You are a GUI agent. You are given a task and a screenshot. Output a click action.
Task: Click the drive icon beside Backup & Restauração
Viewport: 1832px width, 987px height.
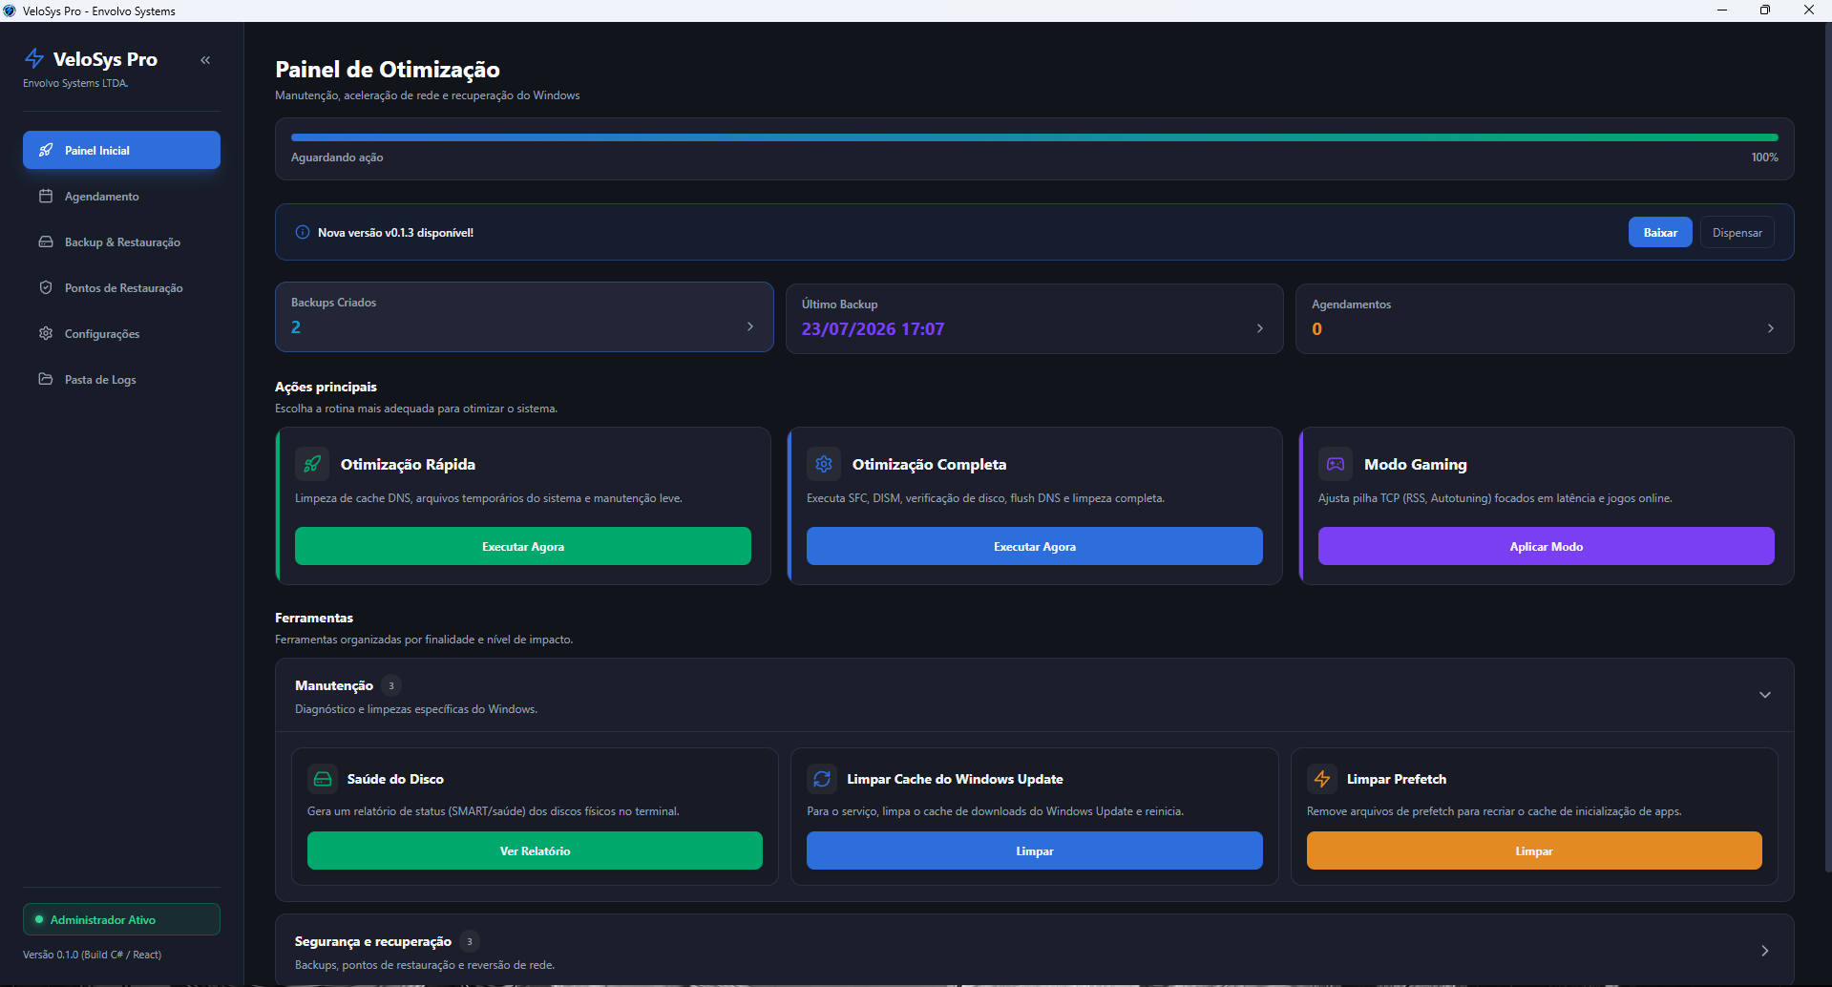tap(46, 241)
